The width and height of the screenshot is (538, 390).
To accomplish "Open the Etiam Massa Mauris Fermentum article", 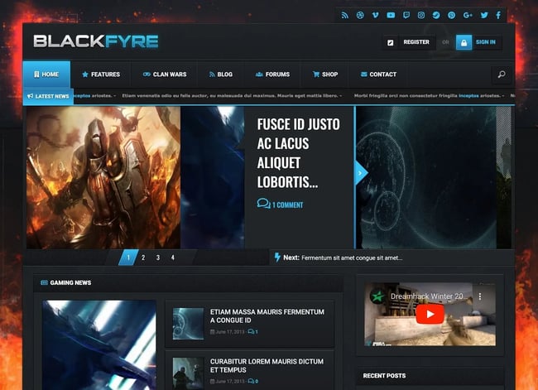I will pos(267,315).
